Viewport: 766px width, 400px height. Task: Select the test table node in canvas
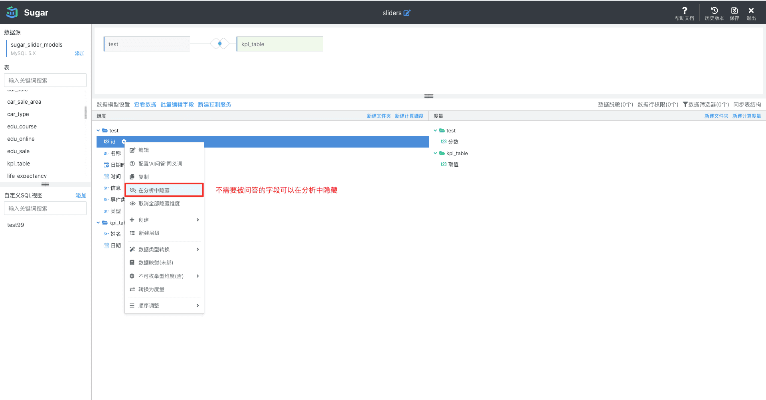(x=147, y=44)
